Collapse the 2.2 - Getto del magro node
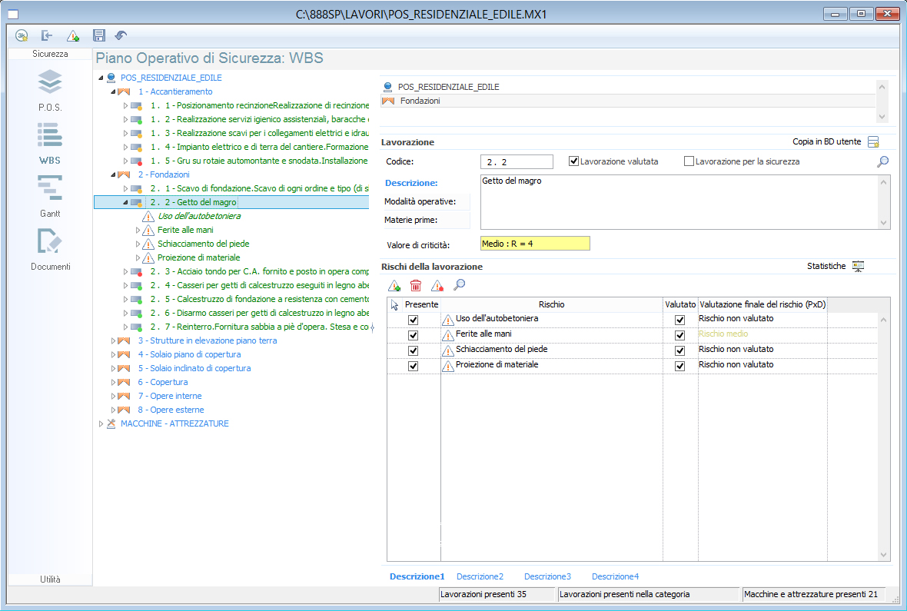This screenshot has width=907, height=611. pos(125,202)
